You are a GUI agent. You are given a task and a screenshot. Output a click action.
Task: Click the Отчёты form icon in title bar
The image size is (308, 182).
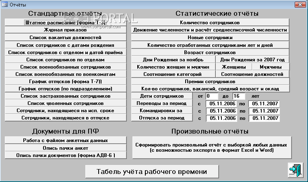click(4, 4)
